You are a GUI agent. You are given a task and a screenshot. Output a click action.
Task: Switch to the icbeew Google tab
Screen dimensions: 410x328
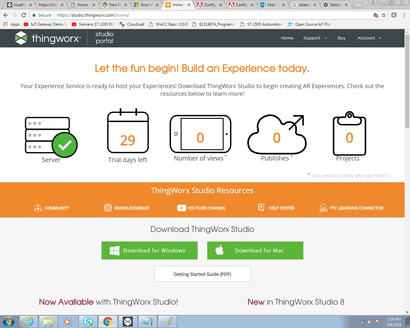pyautogui.click(x=303, y=5)
